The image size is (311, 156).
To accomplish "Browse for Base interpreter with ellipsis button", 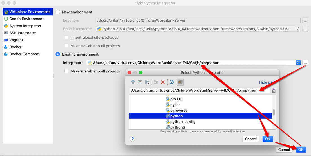I will (x=305, y=29).
